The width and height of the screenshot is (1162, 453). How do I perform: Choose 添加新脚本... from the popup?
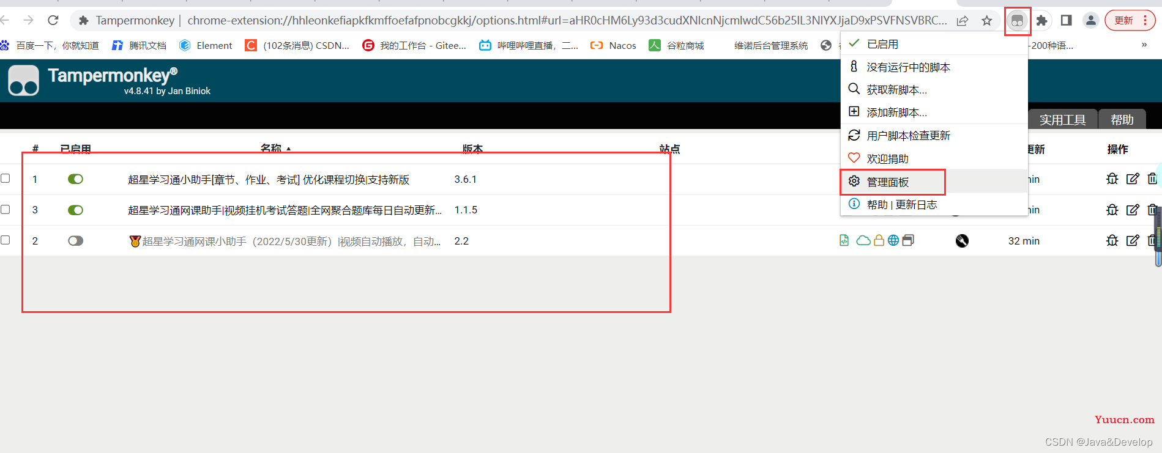point(934,112)
